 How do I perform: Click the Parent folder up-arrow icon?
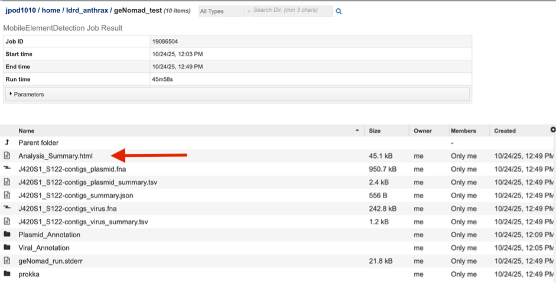click(7, 142)
